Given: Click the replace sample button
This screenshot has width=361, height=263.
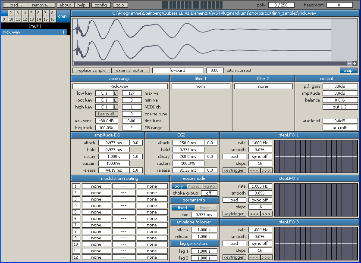Looking at the screenshot, I should tap(91, 71).
